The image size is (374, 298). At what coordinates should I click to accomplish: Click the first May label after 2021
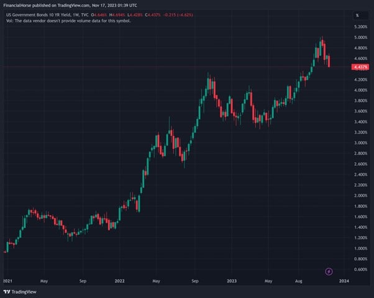point(44,281)
